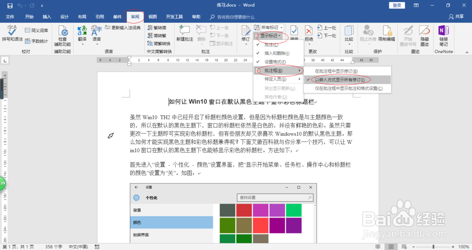Click 第 1 页，共 1 页 page indicator

point(18,247)
